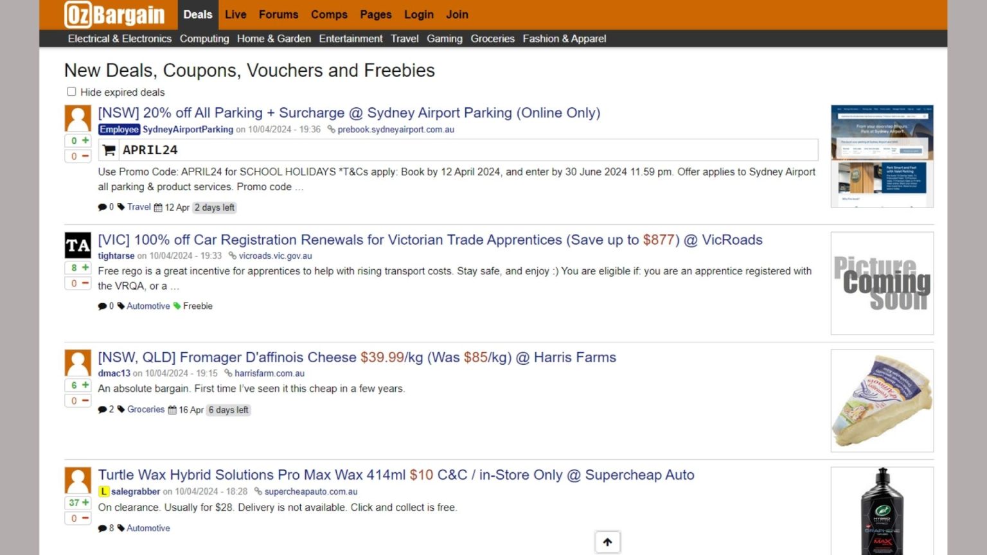Viewport: 987px width, 555px height.
Task: Open the shopping cart coupon icon beside APRIL24
Action: click(108, 150)
